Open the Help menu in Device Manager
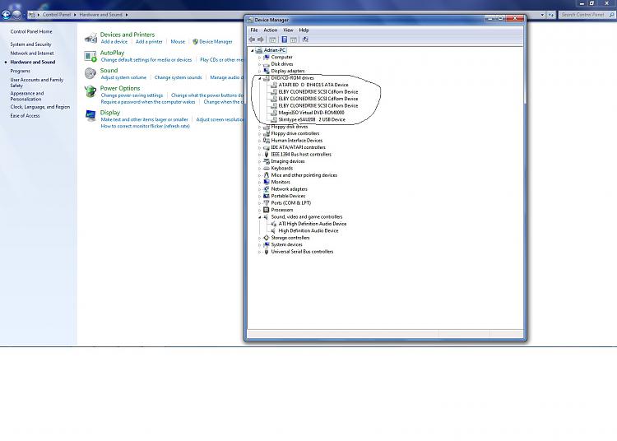Viewport: 617px width, 441px height. 304,30
